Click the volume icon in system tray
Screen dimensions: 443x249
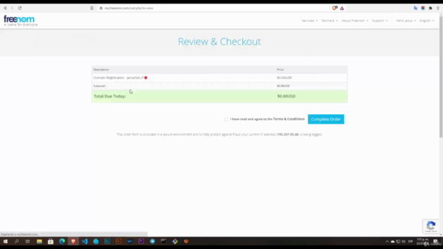(x=404, y=241)
